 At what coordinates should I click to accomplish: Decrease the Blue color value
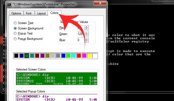tap(86, 41)
